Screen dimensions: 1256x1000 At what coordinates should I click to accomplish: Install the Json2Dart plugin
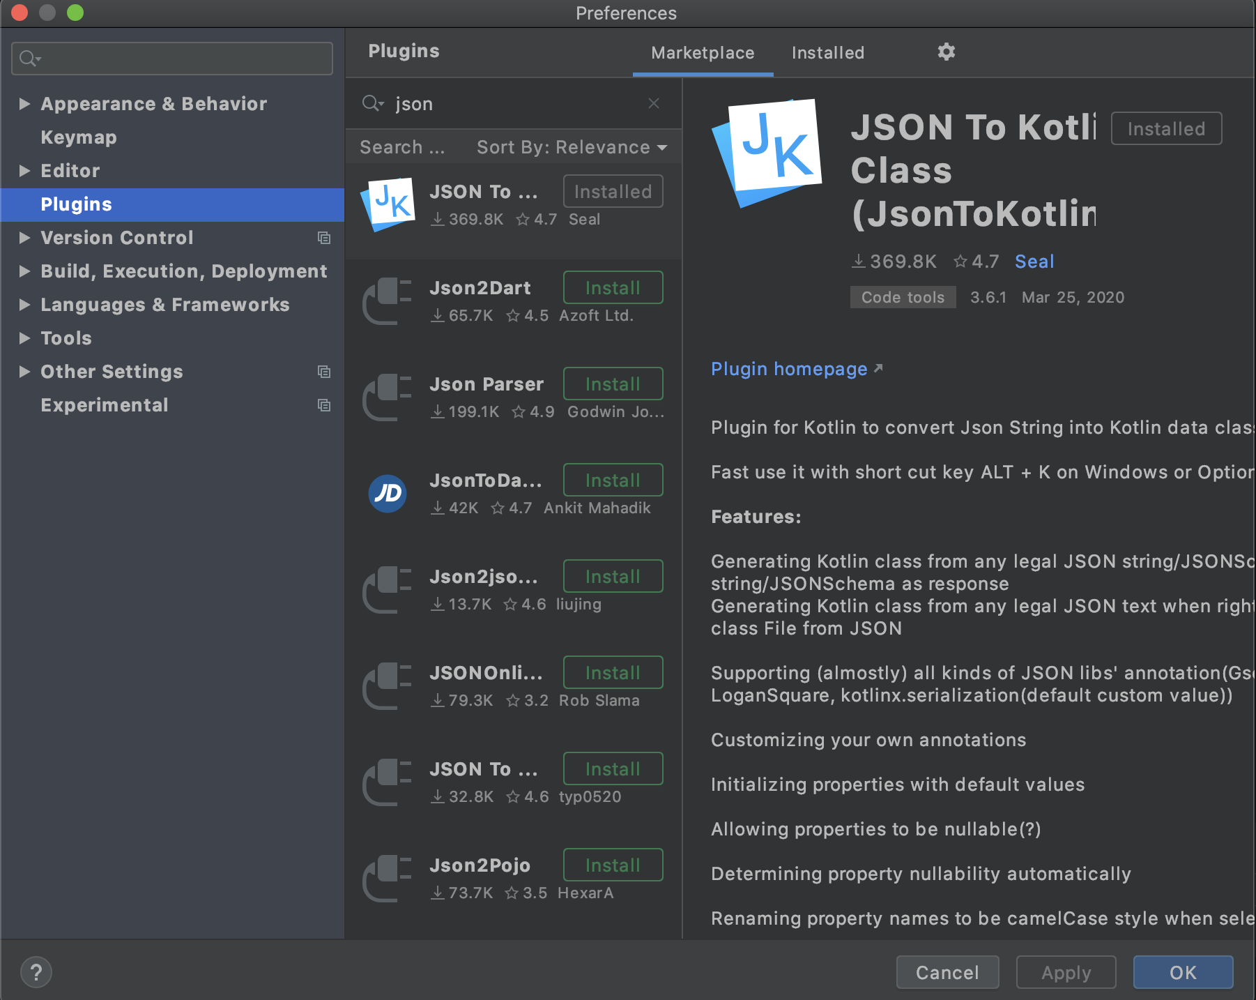pos(613,287)
